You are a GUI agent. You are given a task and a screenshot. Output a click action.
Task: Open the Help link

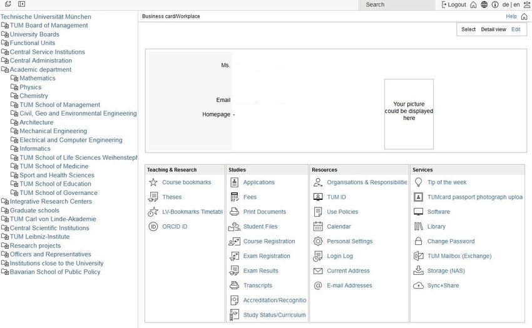click(x=511, y=16)
